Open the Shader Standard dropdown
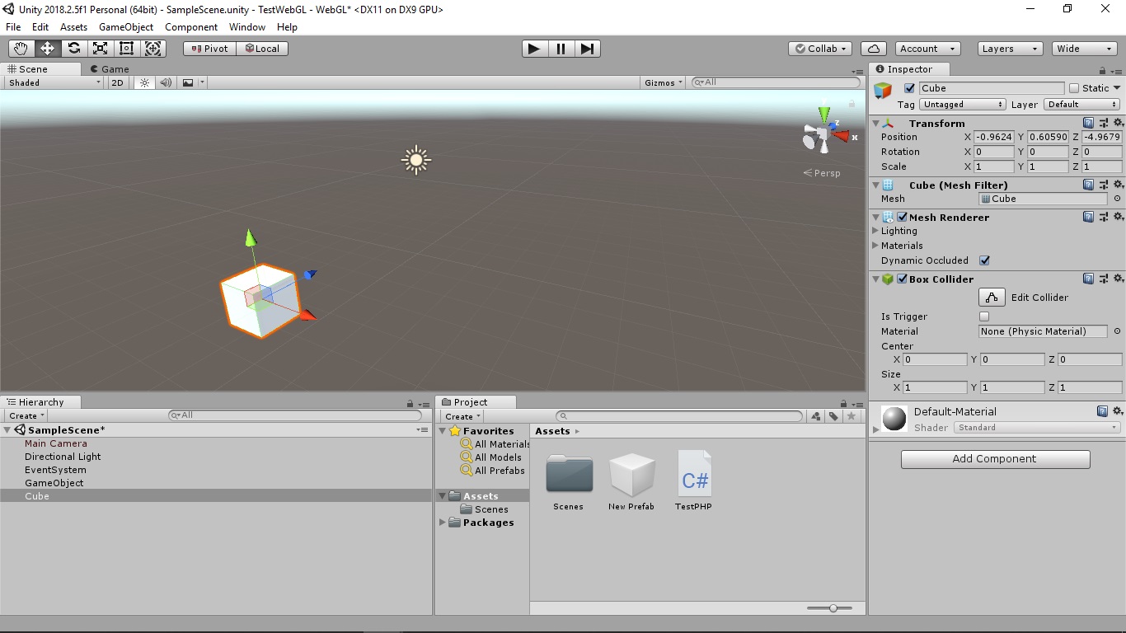Viewport: 1126px width, 633px height. [x=1037, y=428]
